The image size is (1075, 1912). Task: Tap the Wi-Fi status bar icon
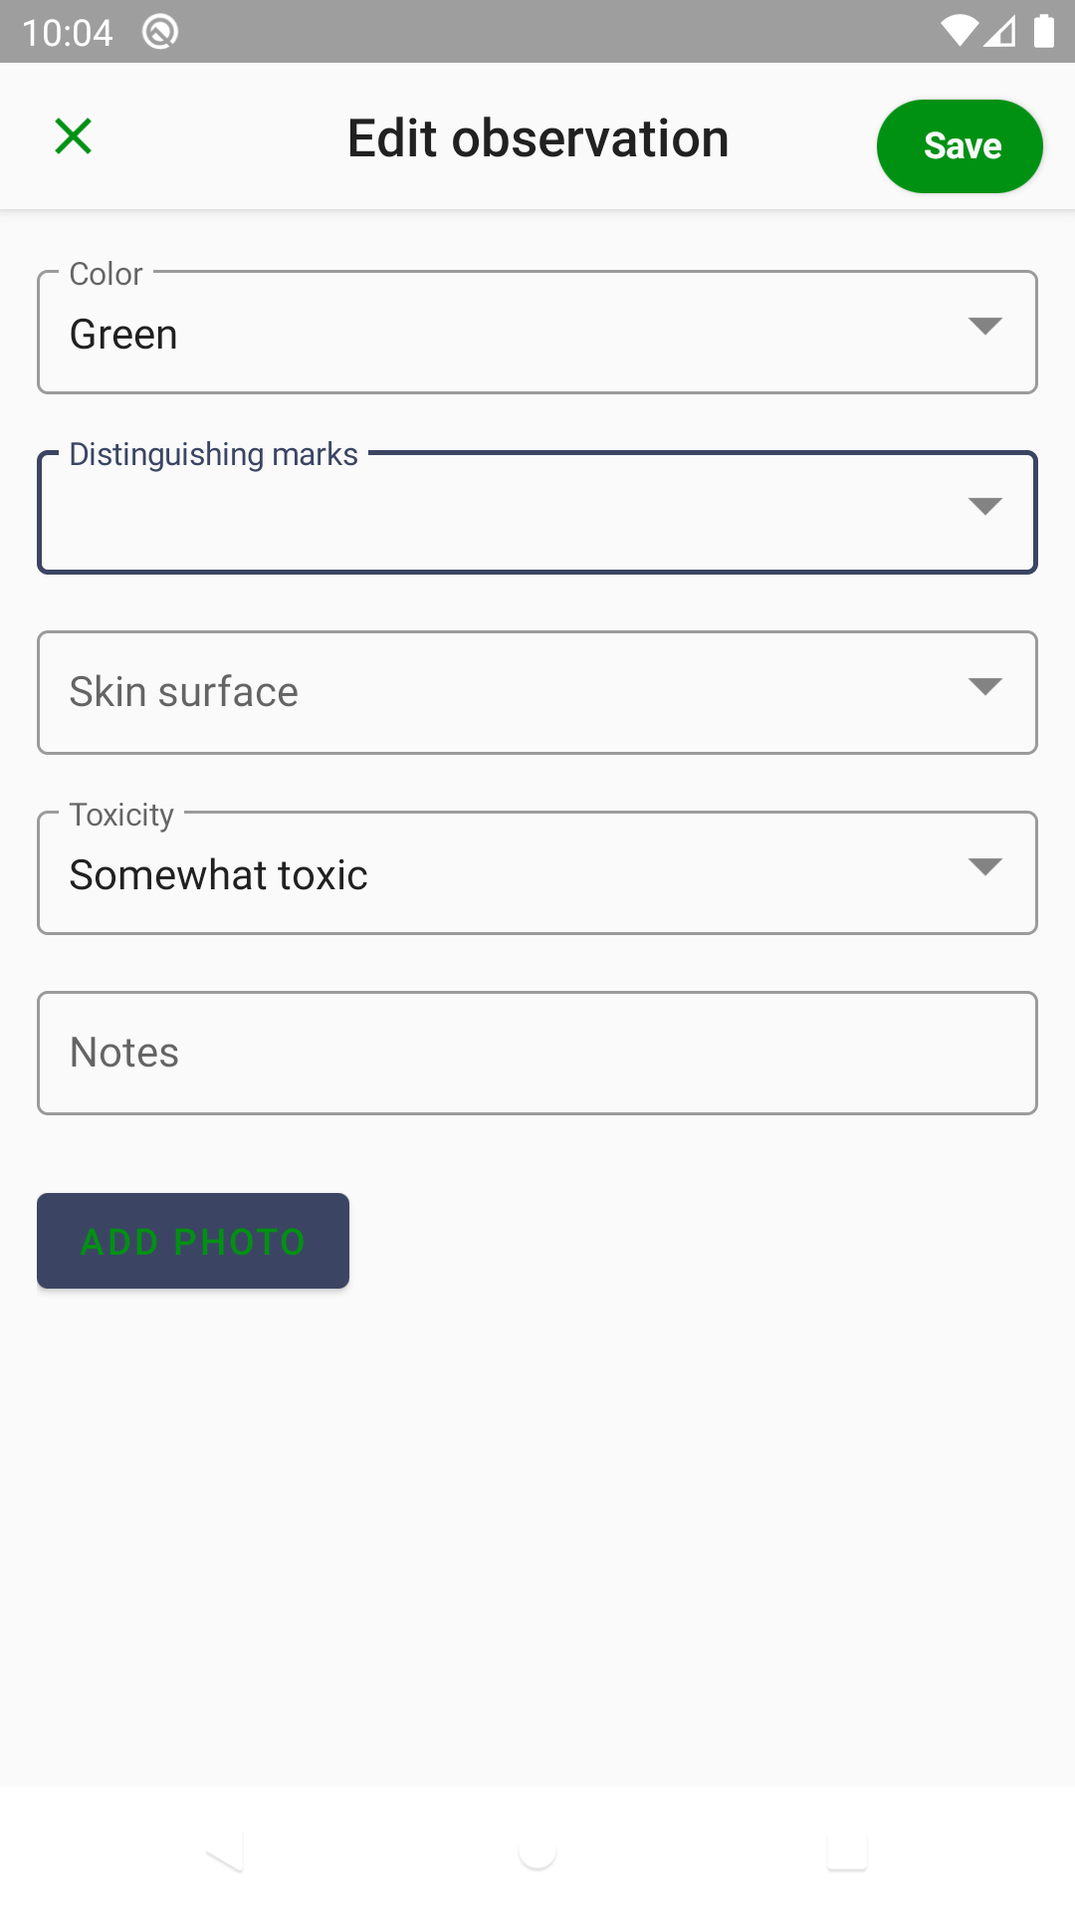(959, 31)
